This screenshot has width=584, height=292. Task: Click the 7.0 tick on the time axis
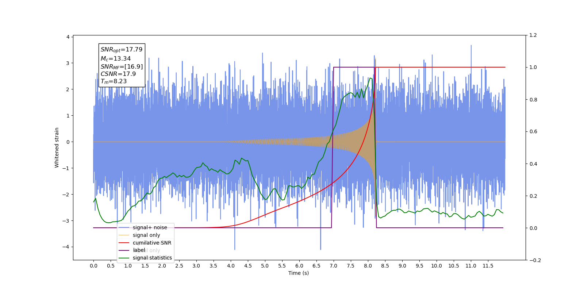pyautogui.click(x=334, y=266)
